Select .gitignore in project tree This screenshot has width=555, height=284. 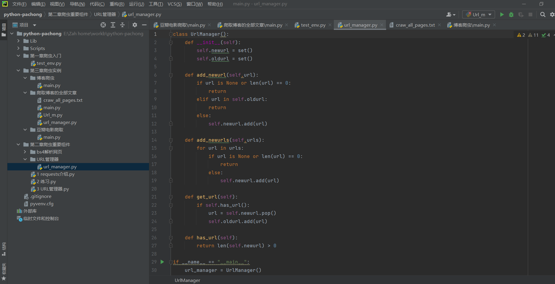pyautogui.click(x=41, y=196)
